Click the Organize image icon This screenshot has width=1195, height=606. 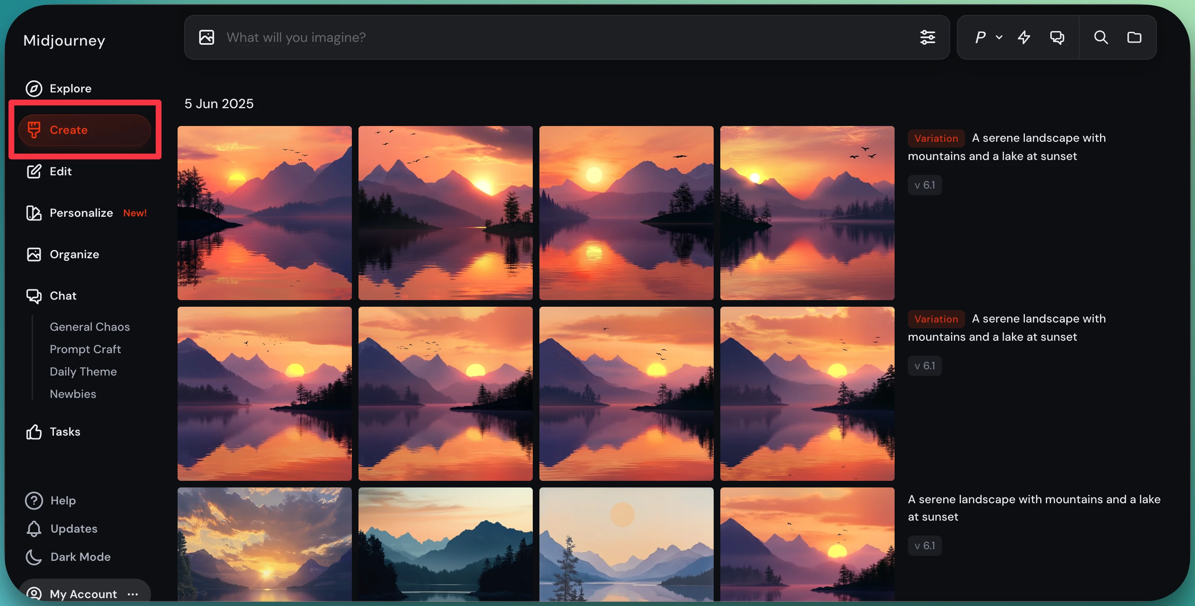(x=34, y=255)
